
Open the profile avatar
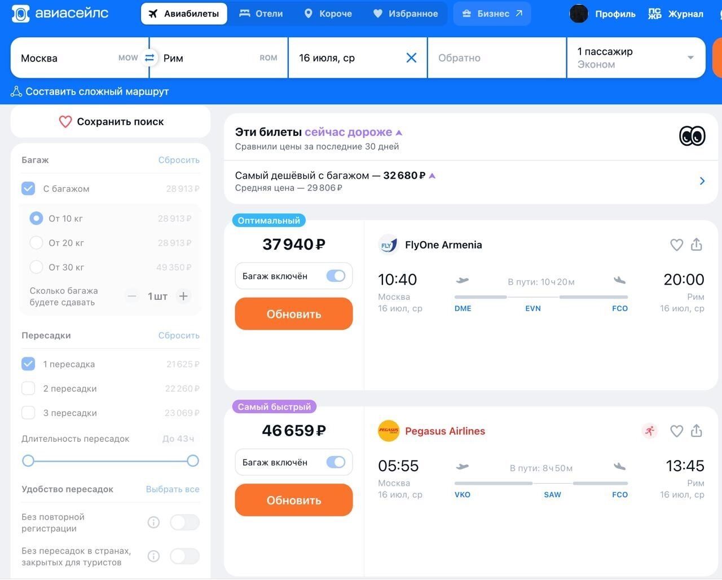click(579, 14)
